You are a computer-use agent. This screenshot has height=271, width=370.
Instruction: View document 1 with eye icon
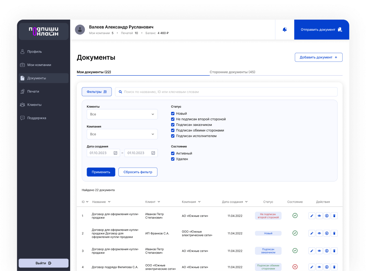[319, 216]
